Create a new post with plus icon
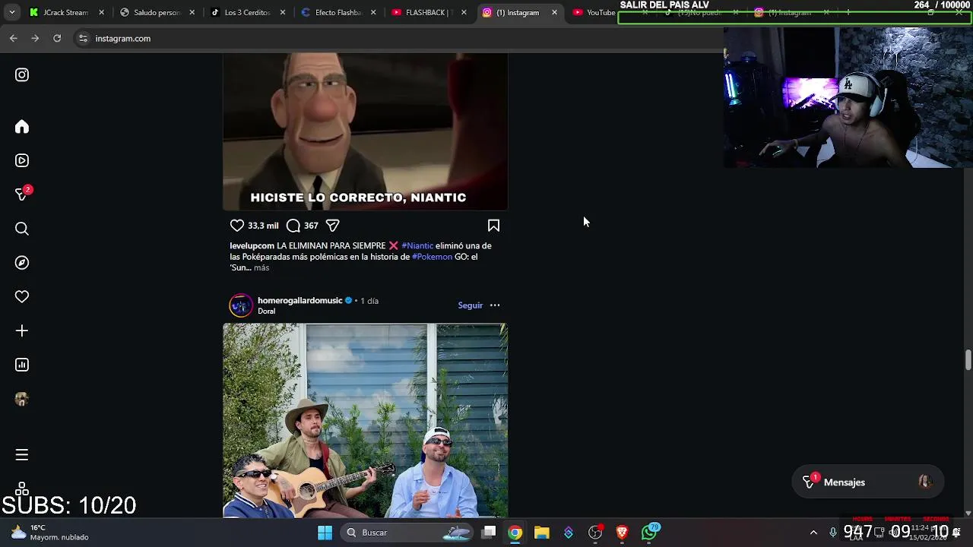 pyautogui.click(x=22, y=331)
